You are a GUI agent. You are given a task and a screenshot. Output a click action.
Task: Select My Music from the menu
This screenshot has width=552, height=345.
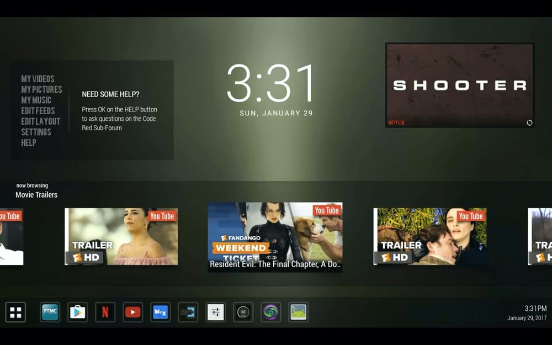tap(36, 100)
